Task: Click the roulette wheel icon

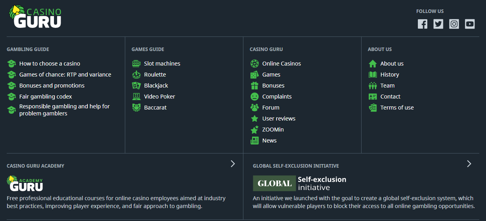Action: [136, 75]
